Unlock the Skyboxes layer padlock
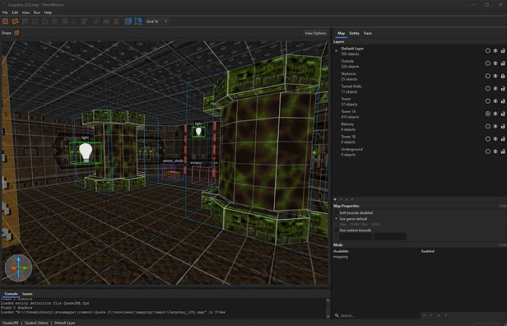Screen dimensions: 507x326 (503, 76)
